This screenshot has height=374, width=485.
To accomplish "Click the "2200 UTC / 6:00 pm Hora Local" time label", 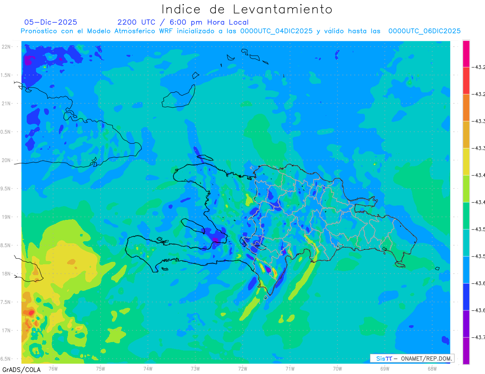I will click(183, 22).
